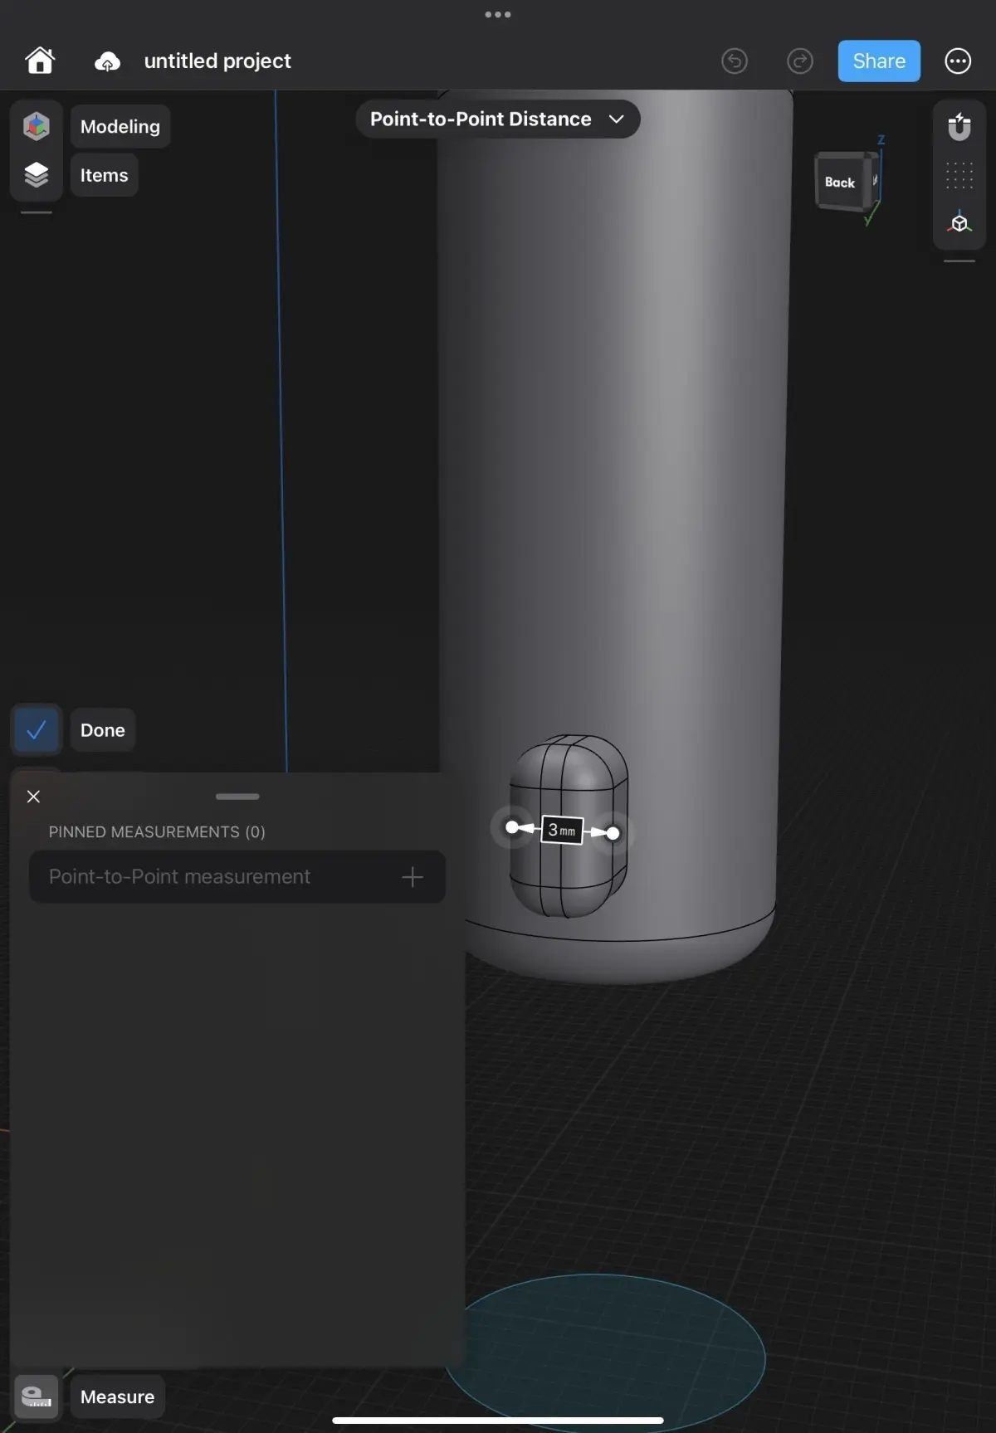Viewport: 996px width, 1433px height.
Task: Select the 3 mm measurement label
Action: click(562, 830)
